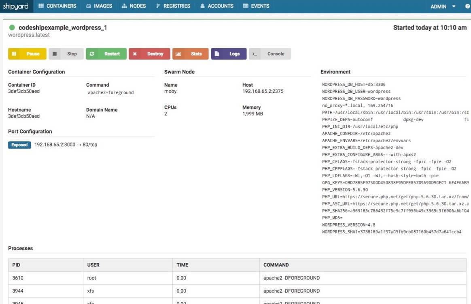Click the WORDPRESS_DB_PASSWORD environment line
The image size is (471, 304).
(361, 99)
